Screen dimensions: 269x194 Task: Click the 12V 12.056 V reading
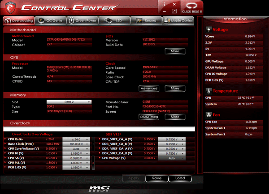(234, 55)
